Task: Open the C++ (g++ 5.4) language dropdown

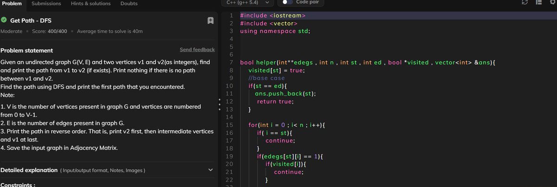Action: 248,3
